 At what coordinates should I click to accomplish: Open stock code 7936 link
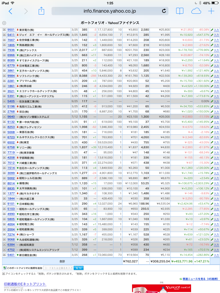[11, 50]
